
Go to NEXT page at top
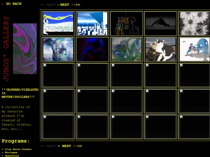[70, 5]
